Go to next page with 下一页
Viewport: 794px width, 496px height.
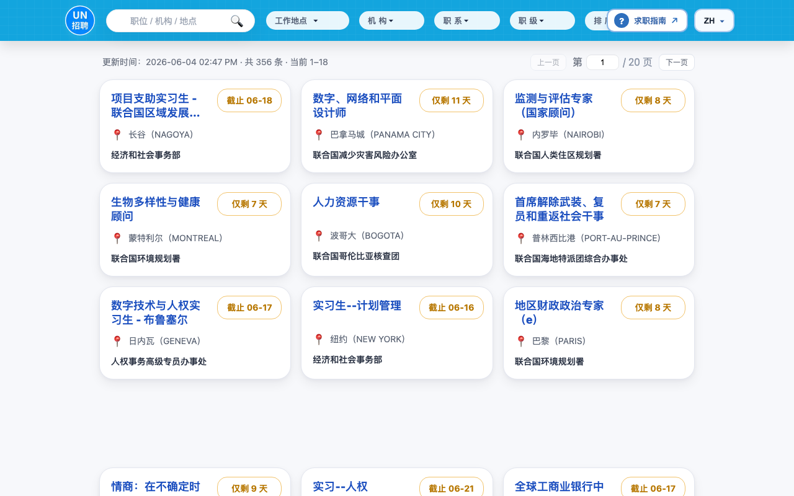click(x=677, y=62)
